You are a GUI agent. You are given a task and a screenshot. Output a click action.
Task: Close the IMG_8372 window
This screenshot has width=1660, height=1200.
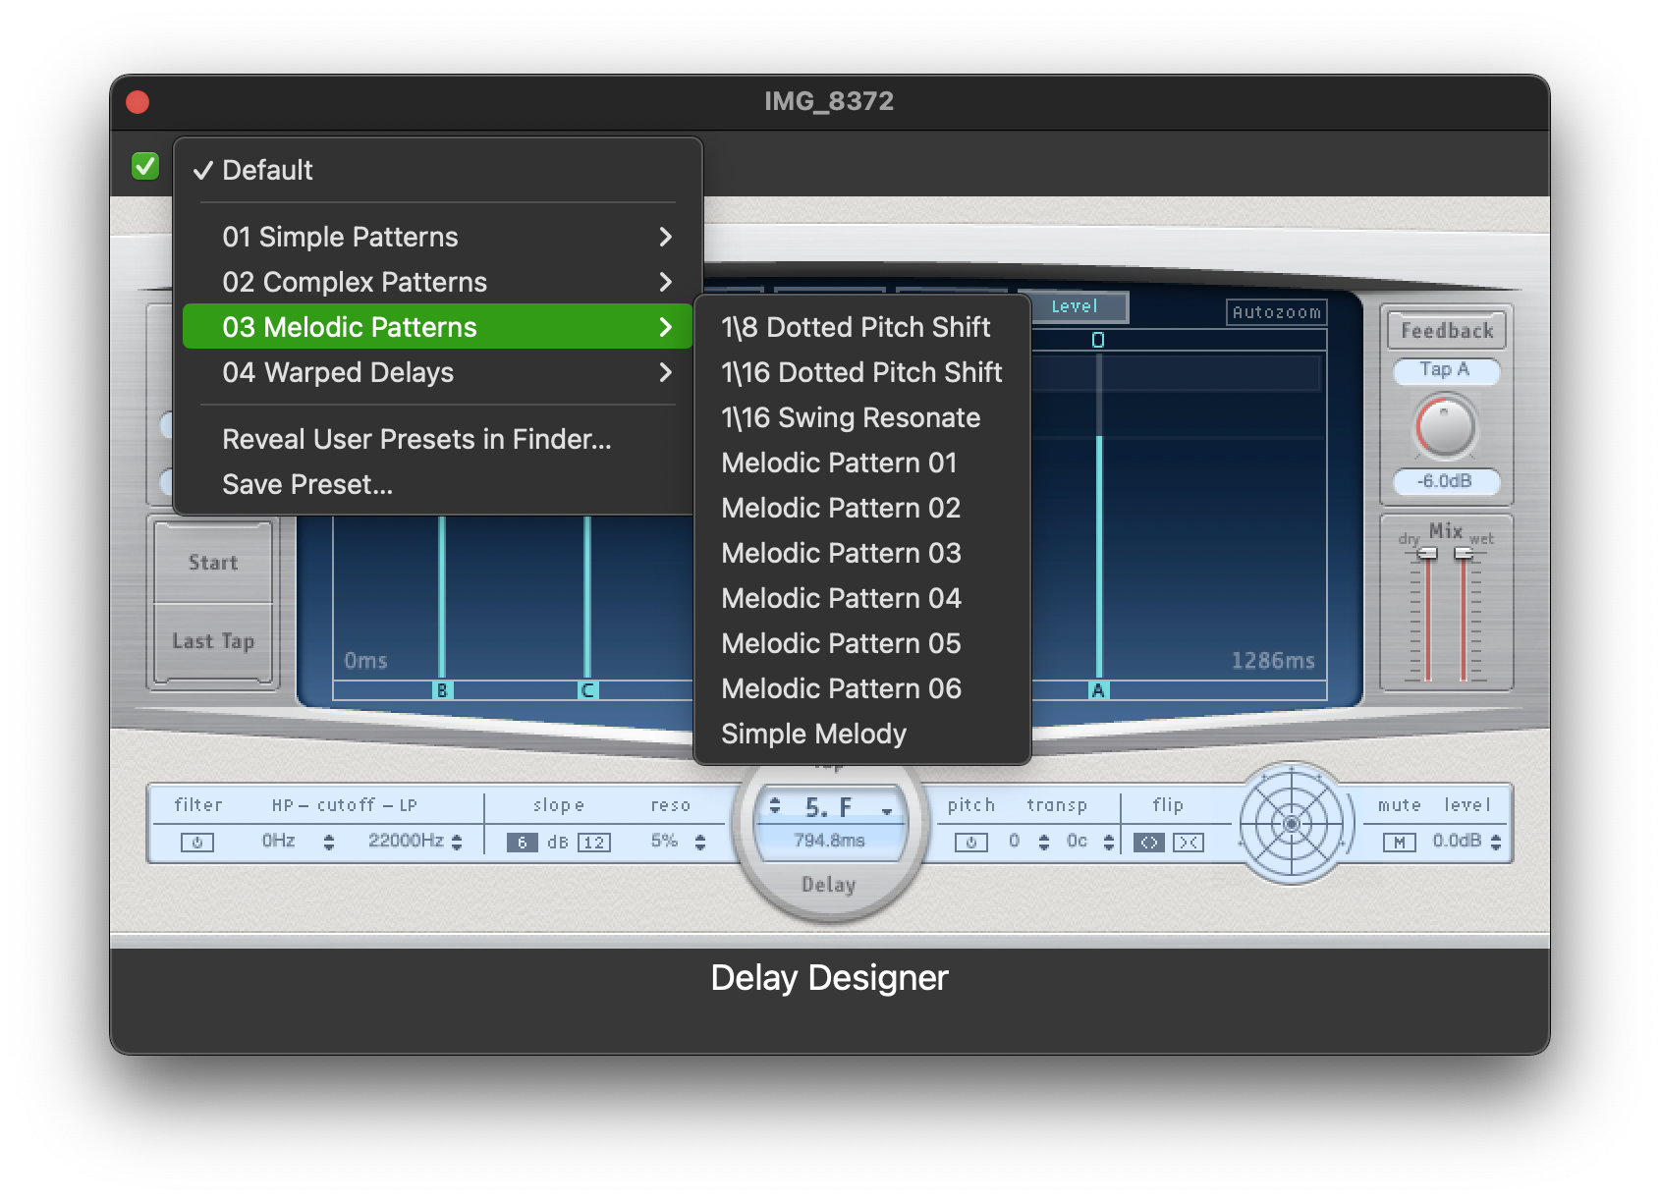(138, 102)
